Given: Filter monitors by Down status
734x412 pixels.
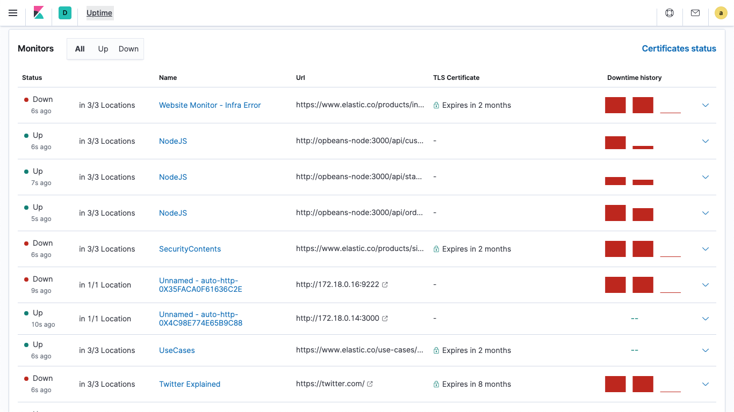Looking at the screenshot, I should pos(128,49).
